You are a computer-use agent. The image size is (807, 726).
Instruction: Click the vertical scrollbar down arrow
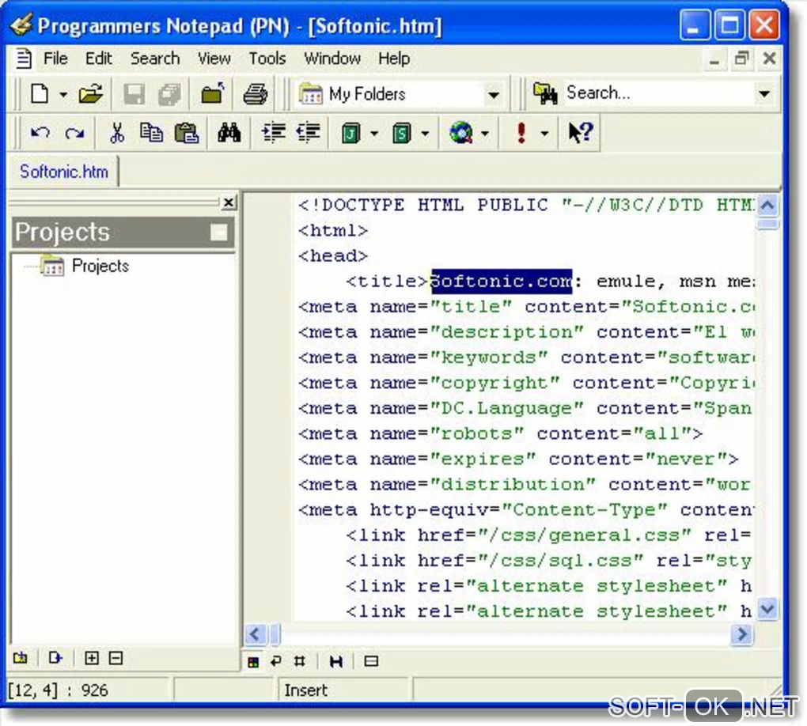tap(767, 608)
